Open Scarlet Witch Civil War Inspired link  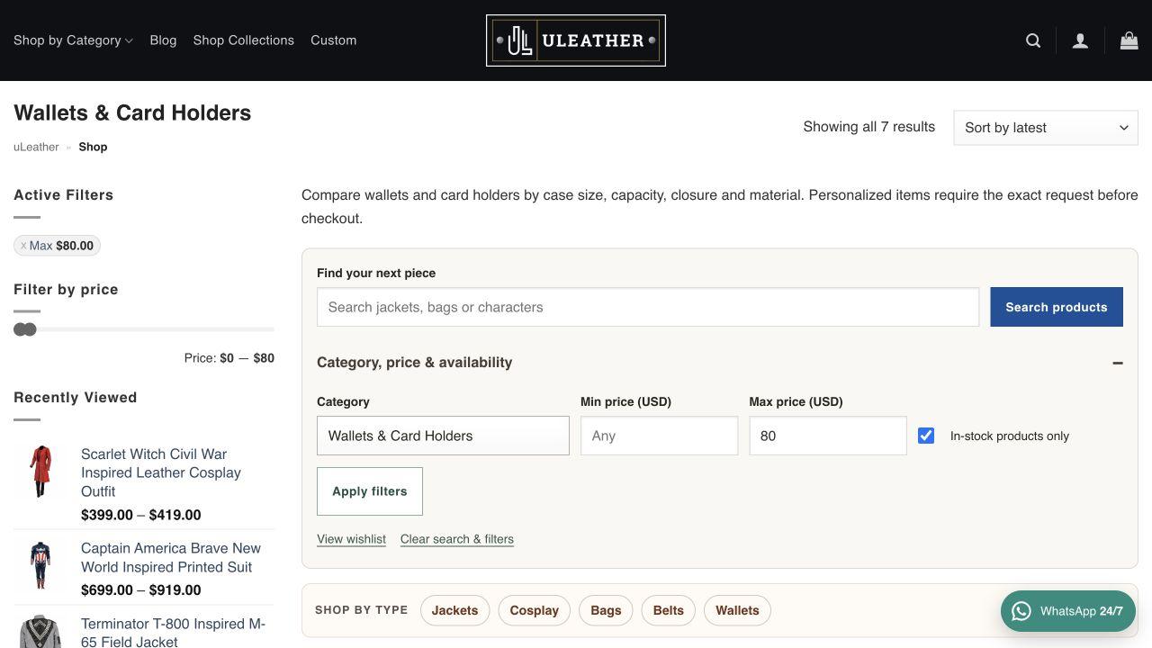pyautogui.click(x=161, y=472)
